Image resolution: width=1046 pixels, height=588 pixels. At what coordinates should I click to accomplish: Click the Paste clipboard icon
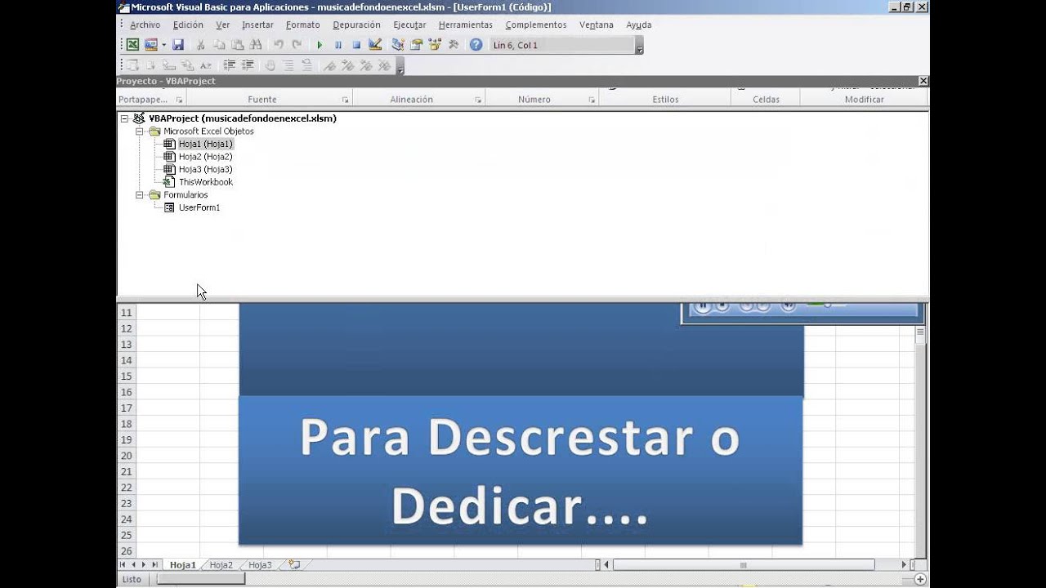pyautogui.click(x=237, y=45)
